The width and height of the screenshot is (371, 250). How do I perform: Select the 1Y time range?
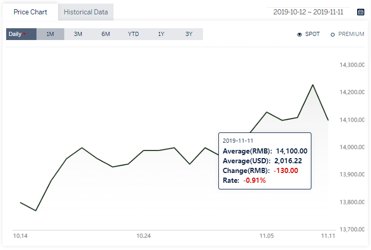[161, 34]
